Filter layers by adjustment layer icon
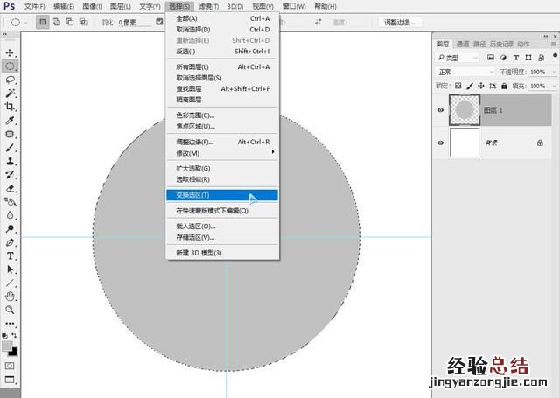560x398 pixels. [503, 58]
